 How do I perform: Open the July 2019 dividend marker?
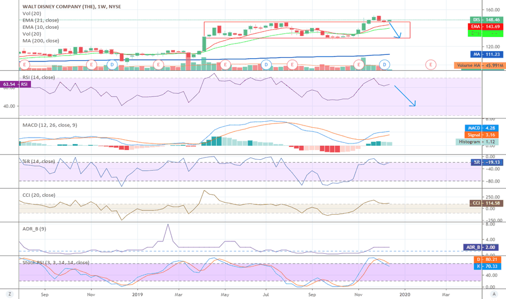coord(266,65)
